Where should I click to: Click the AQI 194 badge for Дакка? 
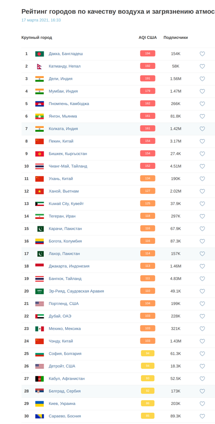[x=148, y=54]
